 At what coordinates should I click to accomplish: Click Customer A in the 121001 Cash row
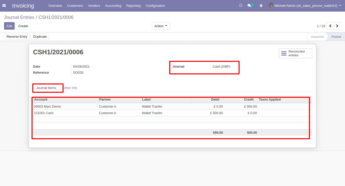[108, 113]
